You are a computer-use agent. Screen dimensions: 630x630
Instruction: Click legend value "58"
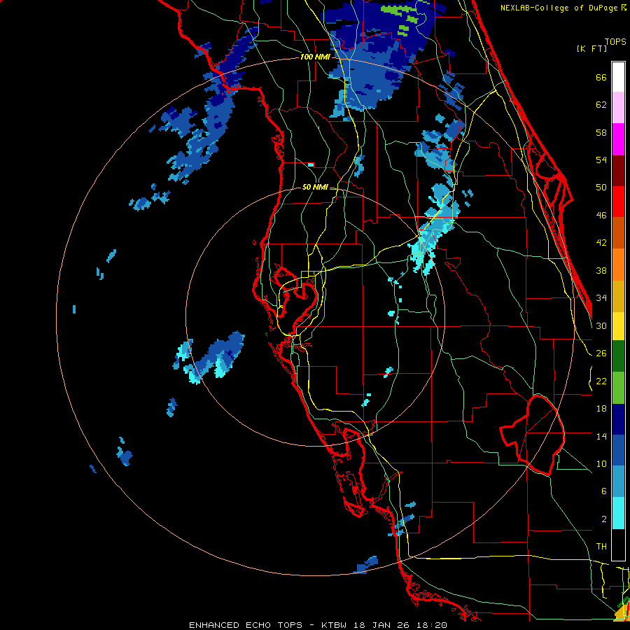(601, 132)
